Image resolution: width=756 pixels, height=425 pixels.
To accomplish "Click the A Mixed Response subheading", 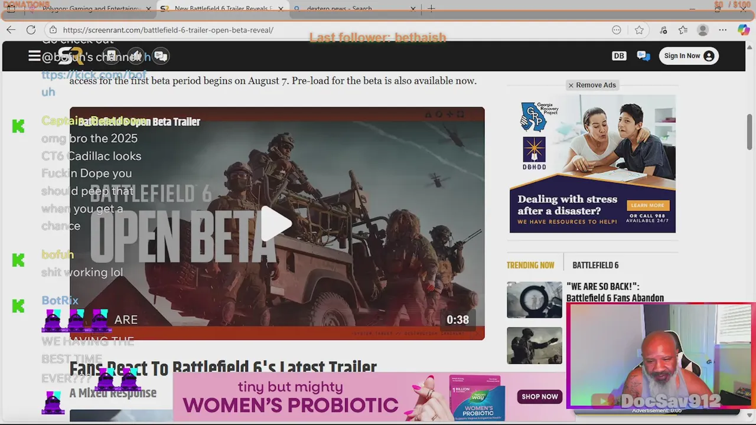I will coord(113,393).
